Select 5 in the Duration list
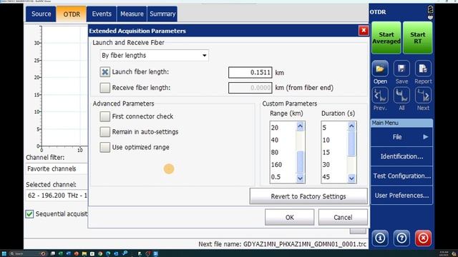The height and width of the screenshot is (257, 458). [324, 128]
